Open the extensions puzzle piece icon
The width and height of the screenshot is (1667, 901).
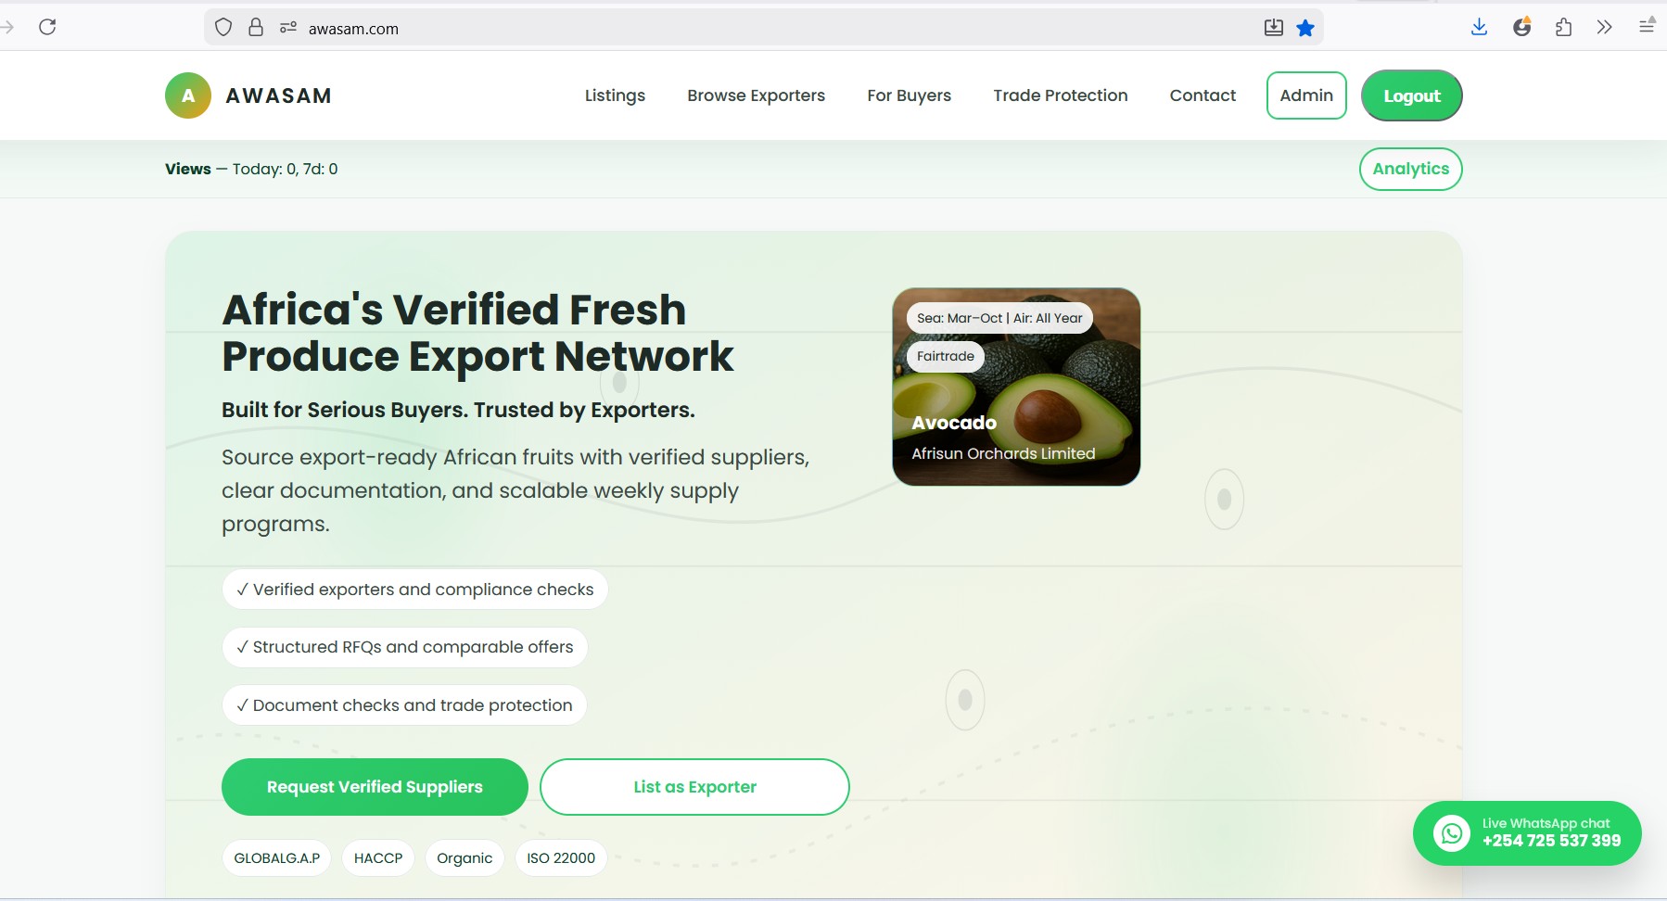(x=1563, y=27)
